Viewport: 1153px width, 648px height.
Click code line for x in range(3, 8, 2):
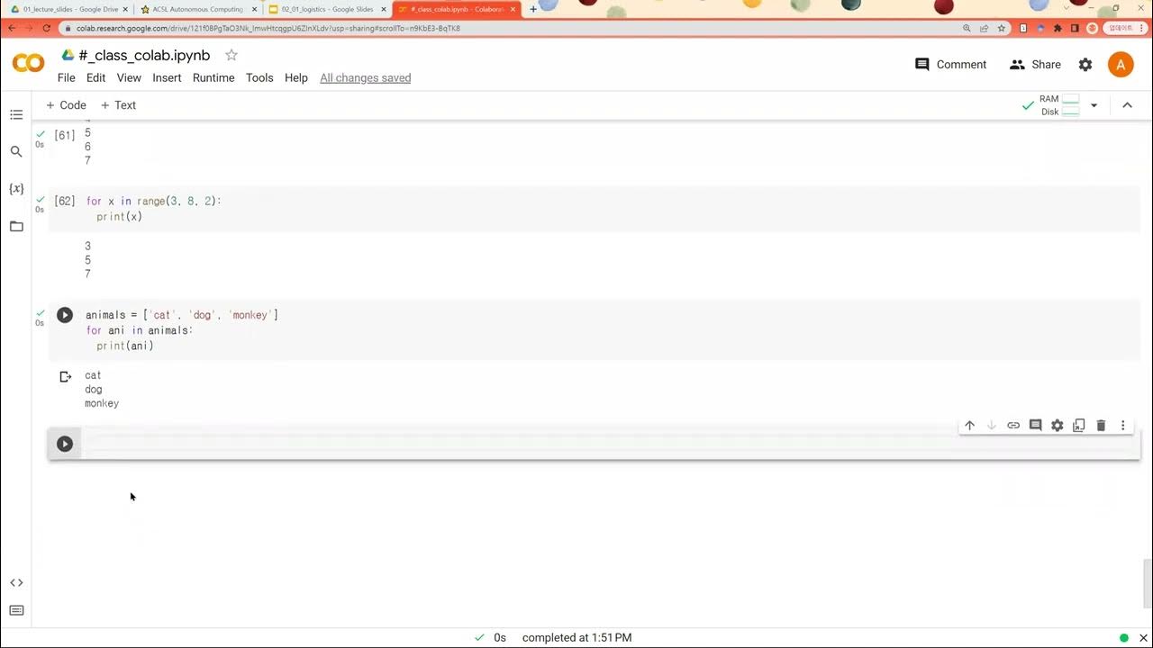click(153, 201)
